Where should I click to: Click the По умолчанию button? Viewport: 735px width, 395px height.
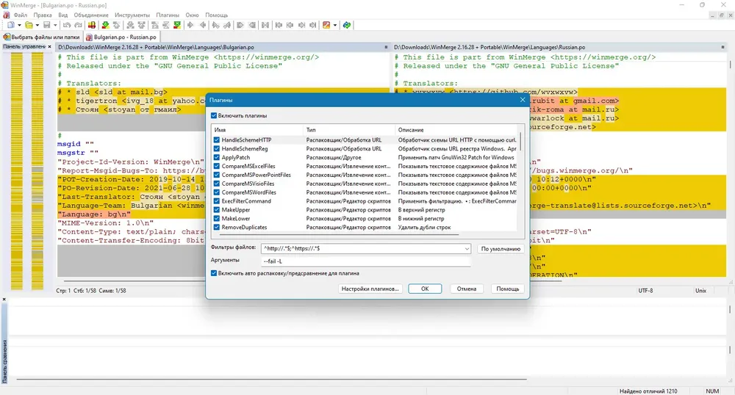pos(501,249)
